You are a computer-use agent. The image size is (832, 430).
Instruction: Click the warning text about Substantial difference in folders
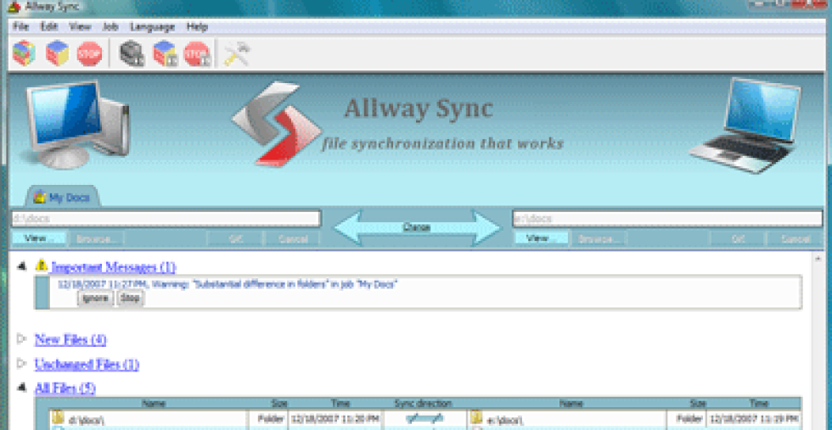[x=228, y=284]
